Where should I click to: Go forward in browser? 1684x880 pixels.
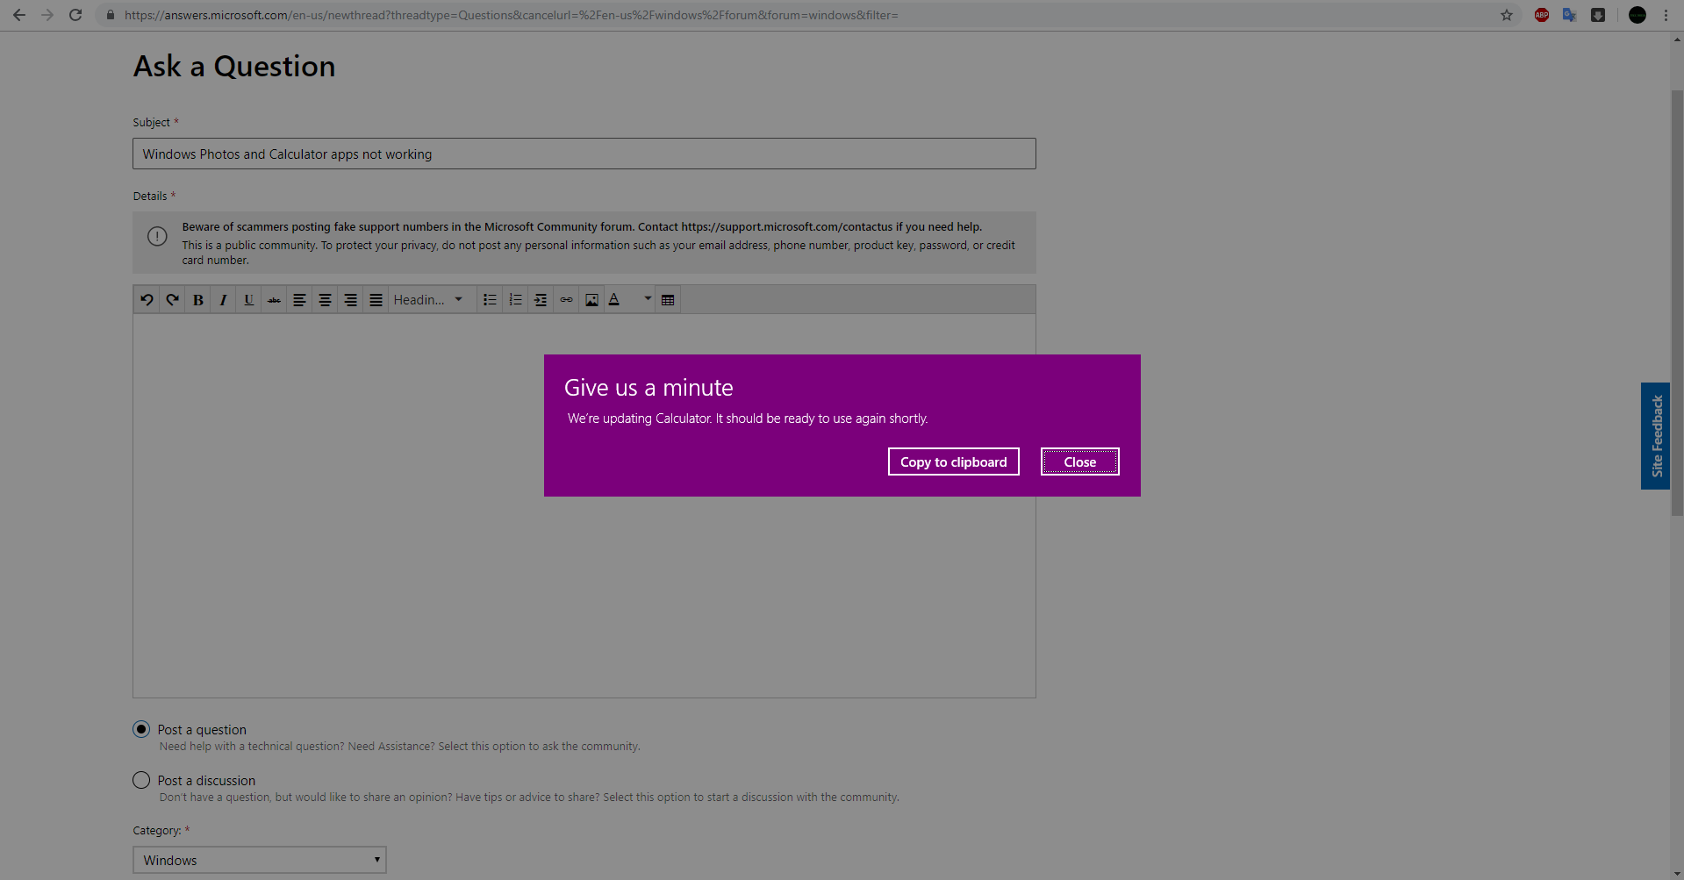pyautogui.click(x=47, y=15)
